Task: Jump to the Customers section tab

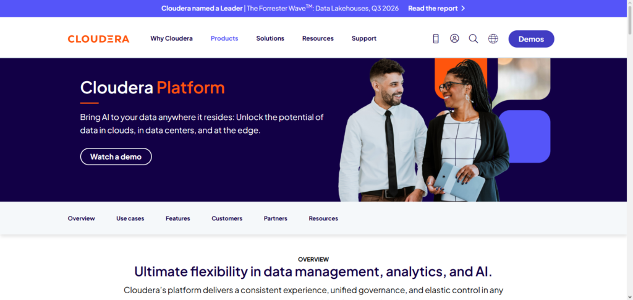Action: click(x=227, y=218)
